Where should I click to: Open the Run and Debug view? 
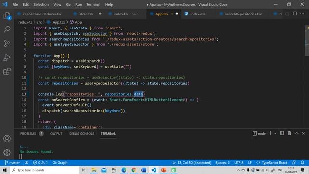(7, 58)
